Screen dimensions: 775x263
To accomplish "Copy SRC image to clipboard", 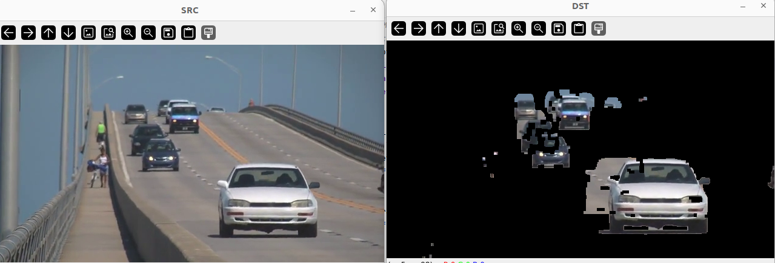I will [188, 33].
